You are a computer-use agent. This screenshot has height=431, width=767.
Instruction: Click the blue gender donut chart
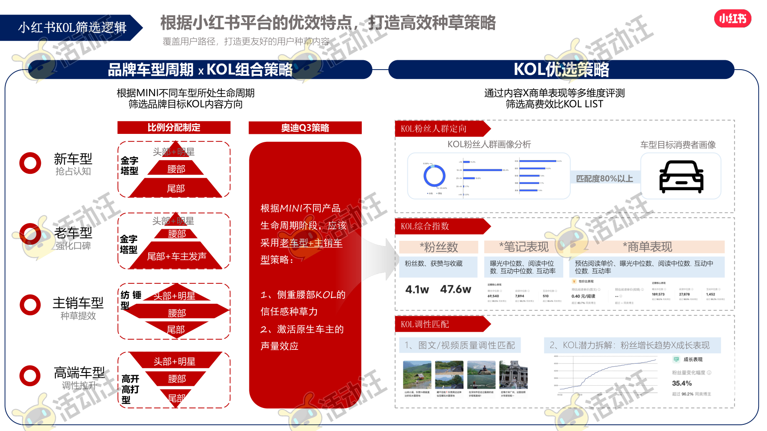[x=435, y=176]
